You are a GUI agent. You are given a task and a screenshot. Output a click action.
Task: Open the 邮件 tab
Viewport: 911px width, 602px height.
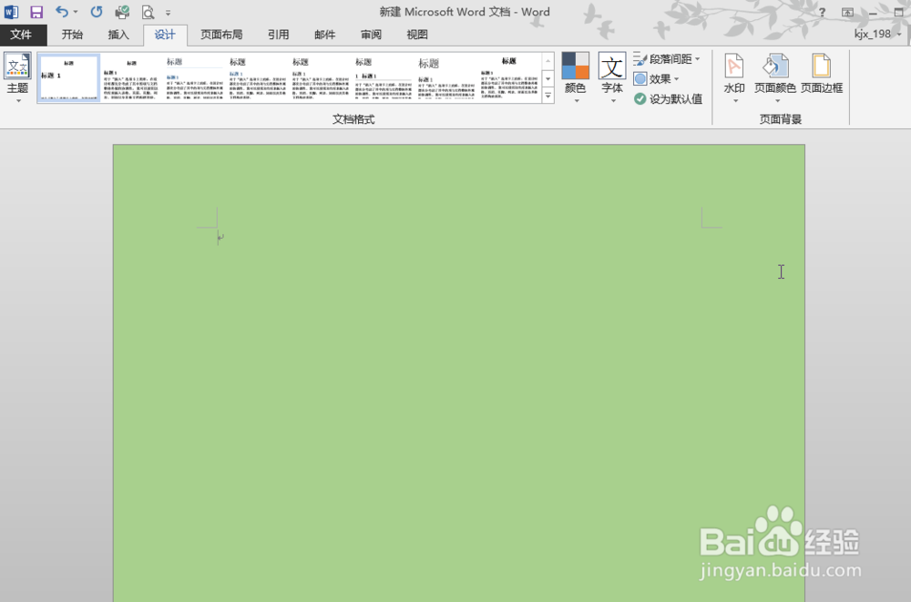click(x=325, y=35)
